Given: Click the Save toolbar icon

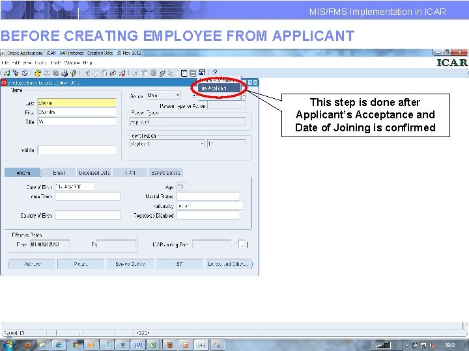Looking at the screenshot, I should pos(37,73).
